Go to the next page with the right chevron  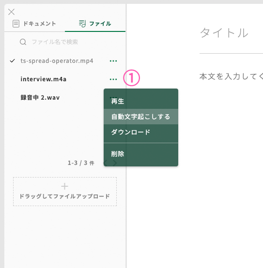pyautogui.click(x=115, y=163)
